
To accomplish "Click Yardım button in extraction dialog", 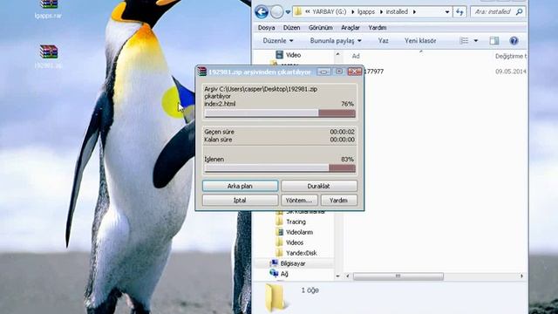I will pos(339,201).
